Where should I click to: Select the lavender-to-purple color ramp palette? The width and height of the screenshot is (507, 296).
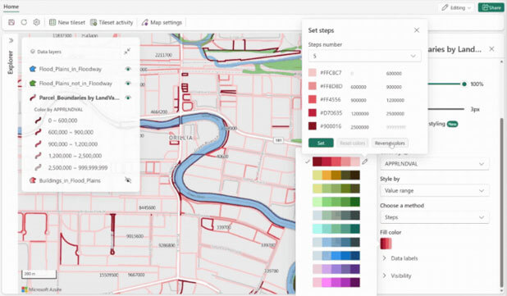[336, 269]
